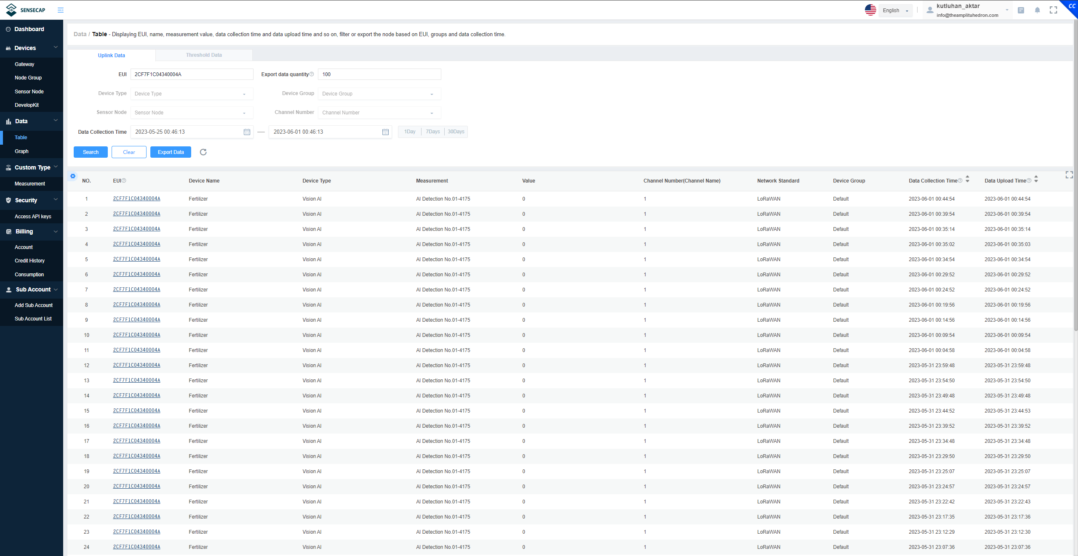Click the Export Data button
1078x556 pixels.
pos(170,152)
